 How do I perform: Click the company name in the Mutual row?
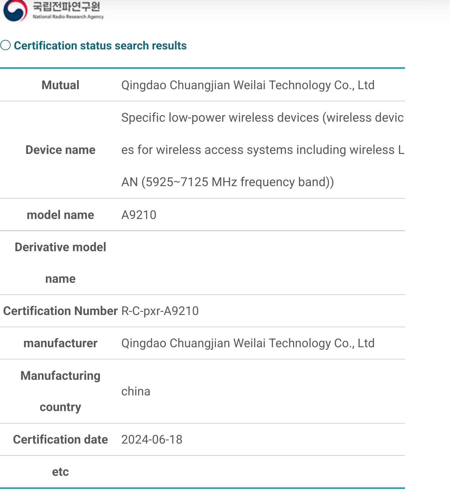248,85
